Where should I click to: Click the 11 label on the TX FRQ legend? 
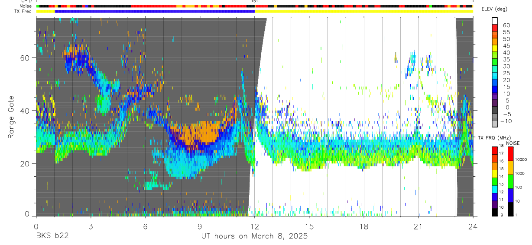(501, 200)
